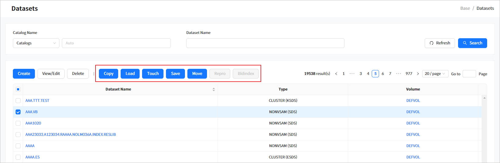Click the Create button
This screenshot has width=500, height=163.
24,74
